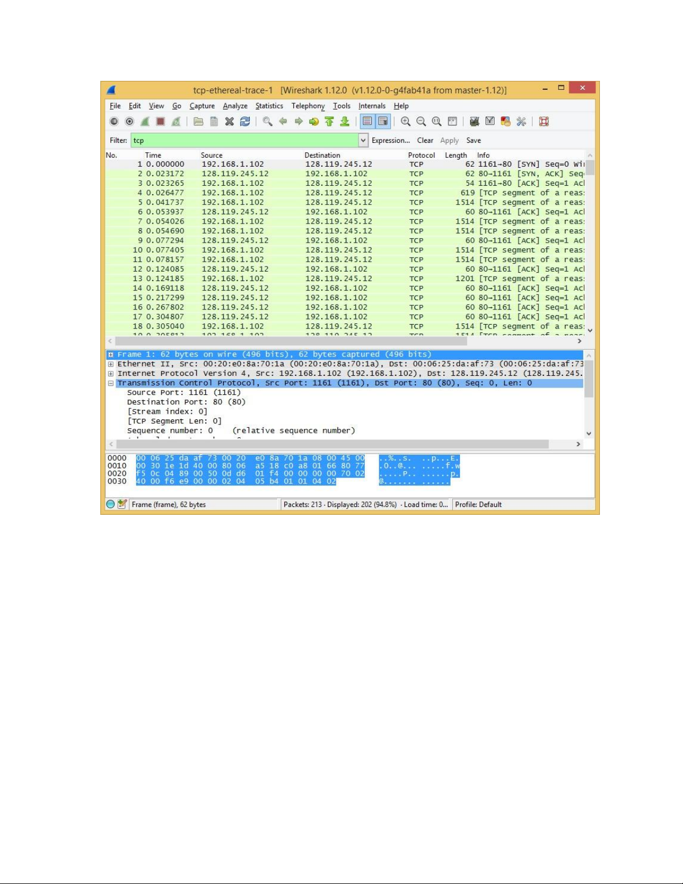The height and width of the screenshot is (884, 683).
Task: Zoom out of the packet text
Action: tap(421, 122)
